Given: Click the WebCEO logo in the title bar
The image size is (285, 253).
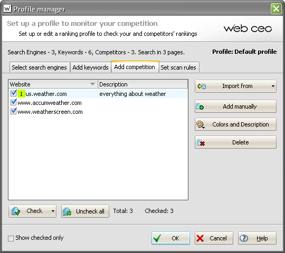Looking at the screenshot, I should 7,8.
